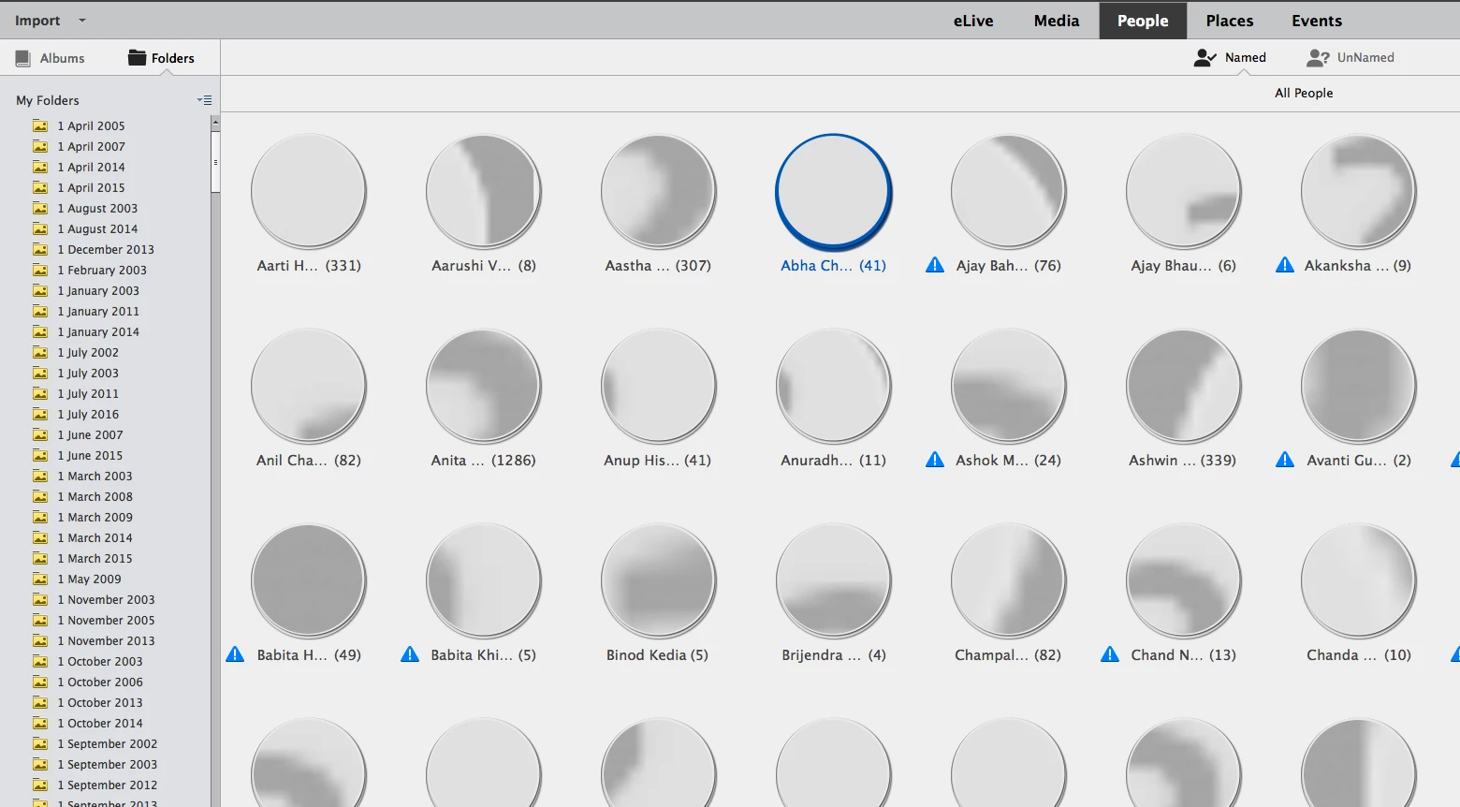Click warning icon beside Chand N...
The image size is (1460, 807).
1110,654
